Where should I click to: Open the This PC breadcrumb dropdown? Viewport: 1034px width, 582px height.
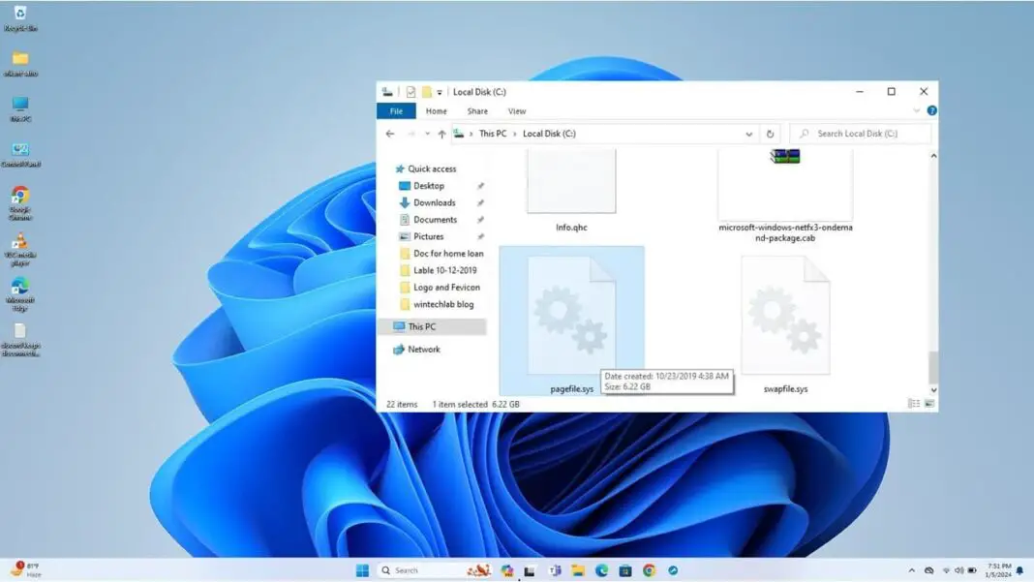[514, 134]
